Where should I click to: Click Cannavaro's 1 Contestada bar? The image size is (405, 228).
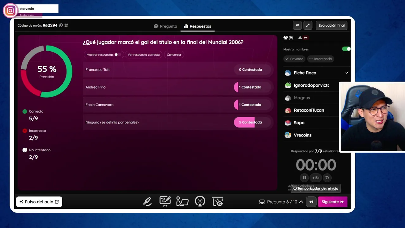[252, 105]
